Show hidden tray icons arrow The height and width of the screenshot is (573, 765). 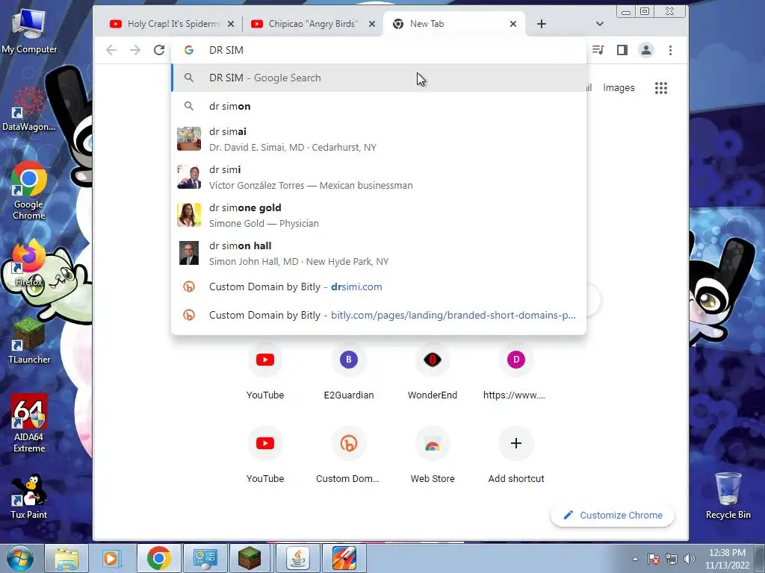click(x=635, y=559)
